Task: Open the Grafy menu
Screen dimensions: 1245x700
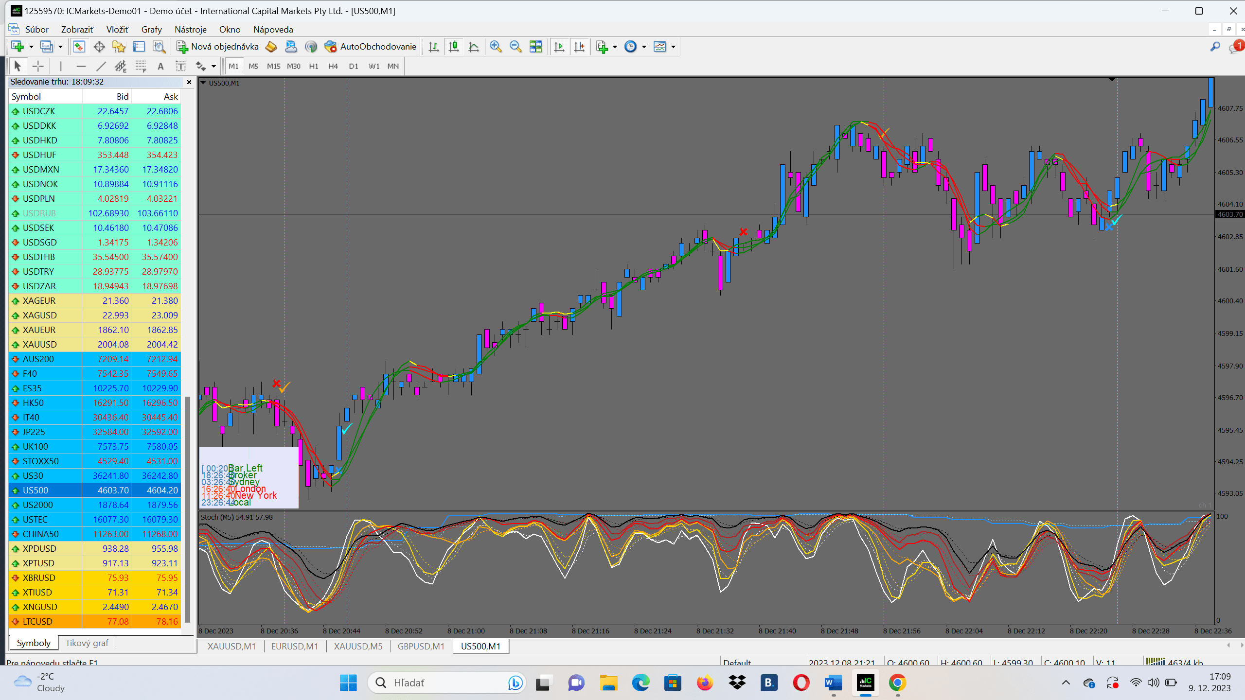Action: [152, 30]
